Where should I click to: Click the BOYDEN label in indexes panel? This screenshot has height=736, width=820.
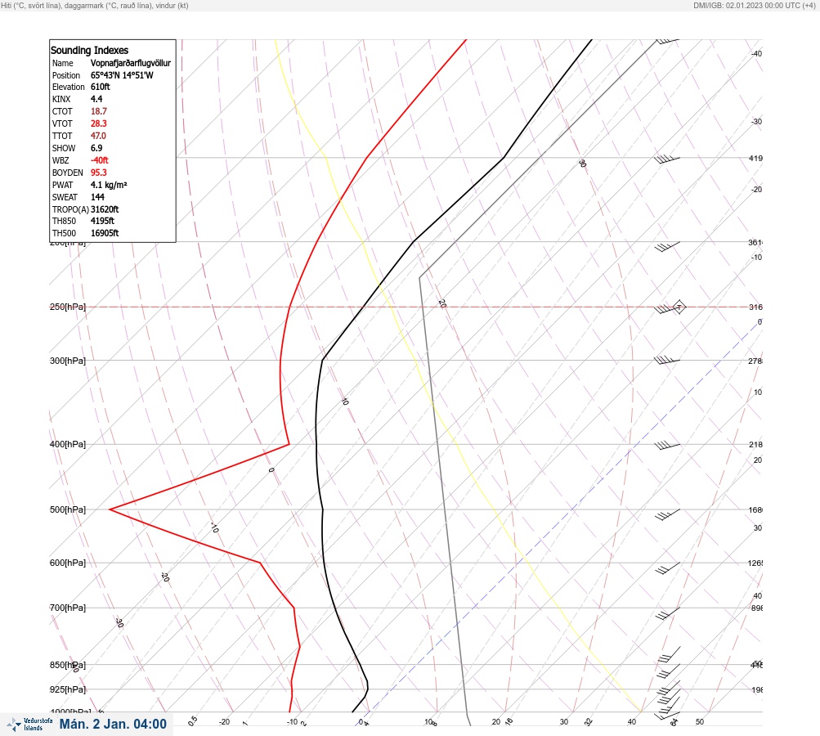click(68, 173)
